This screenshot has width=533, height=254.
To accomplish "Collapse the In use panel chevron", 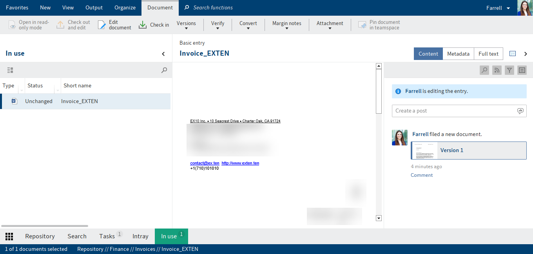I will coord(163,54).
